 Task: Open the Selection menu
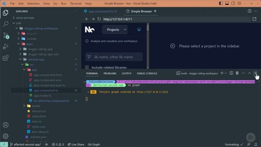tap(33, 4)
